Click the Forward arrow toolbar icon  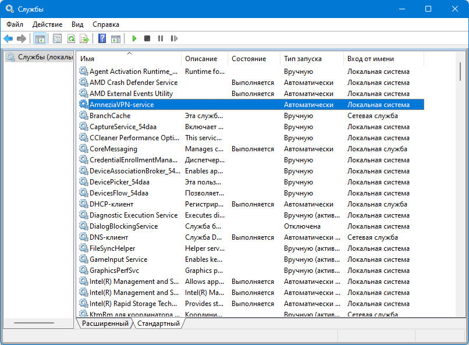tap(22, 38)
